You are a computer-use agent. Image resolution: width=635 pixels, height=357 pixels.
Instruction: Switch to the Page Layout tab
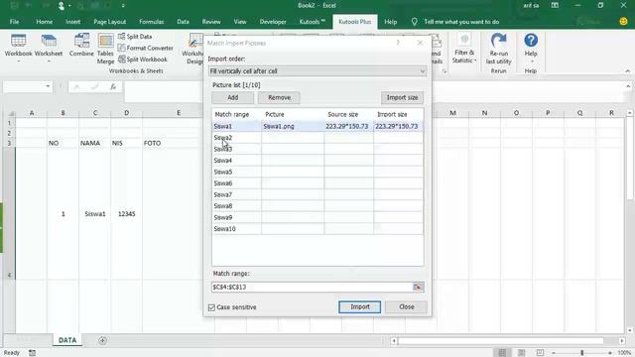(x=110, y=22)
